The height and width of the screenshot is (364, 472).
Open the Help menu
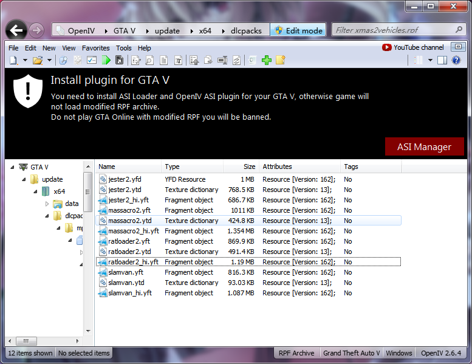[x=144, y=48]
